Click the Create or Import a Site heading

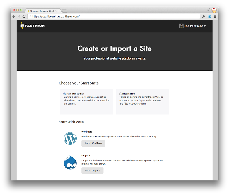click(114, 48)
